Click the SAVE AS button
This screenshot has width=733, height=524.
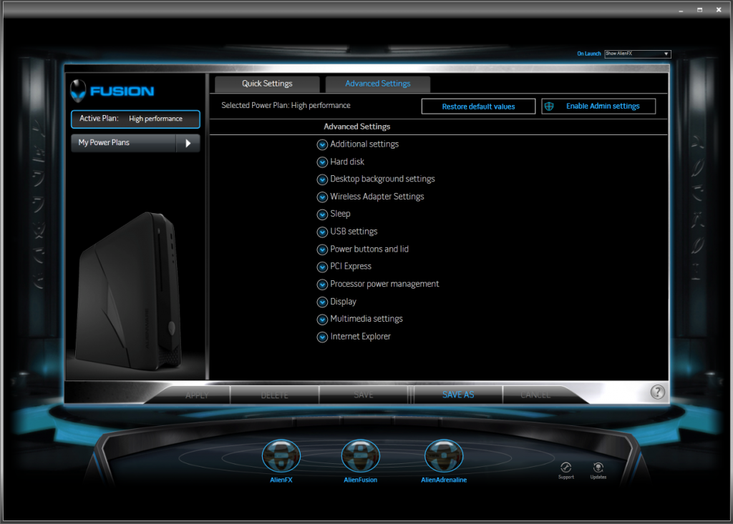point(458,395)
